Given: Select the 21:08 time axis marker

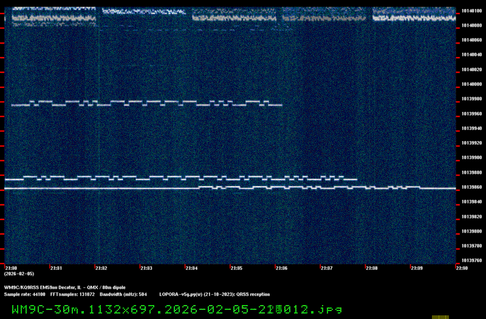Looking at the screenshot, I should (x=372, y=268).
